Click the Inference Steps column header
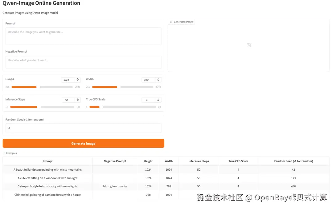 point(199,161)
